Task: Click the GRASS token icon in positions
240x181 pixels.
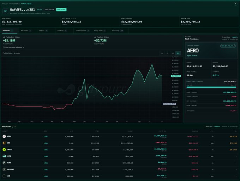Action: [x=4, y=150]
